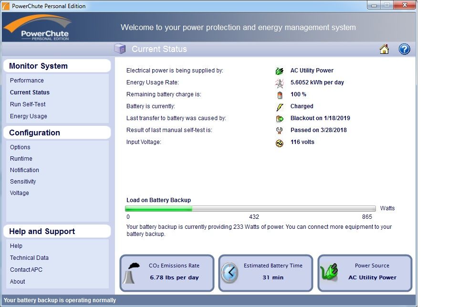The height and width of the screenshot is (307, 458).
Task: Open Run Self-Test page
Action: [28, 104]
